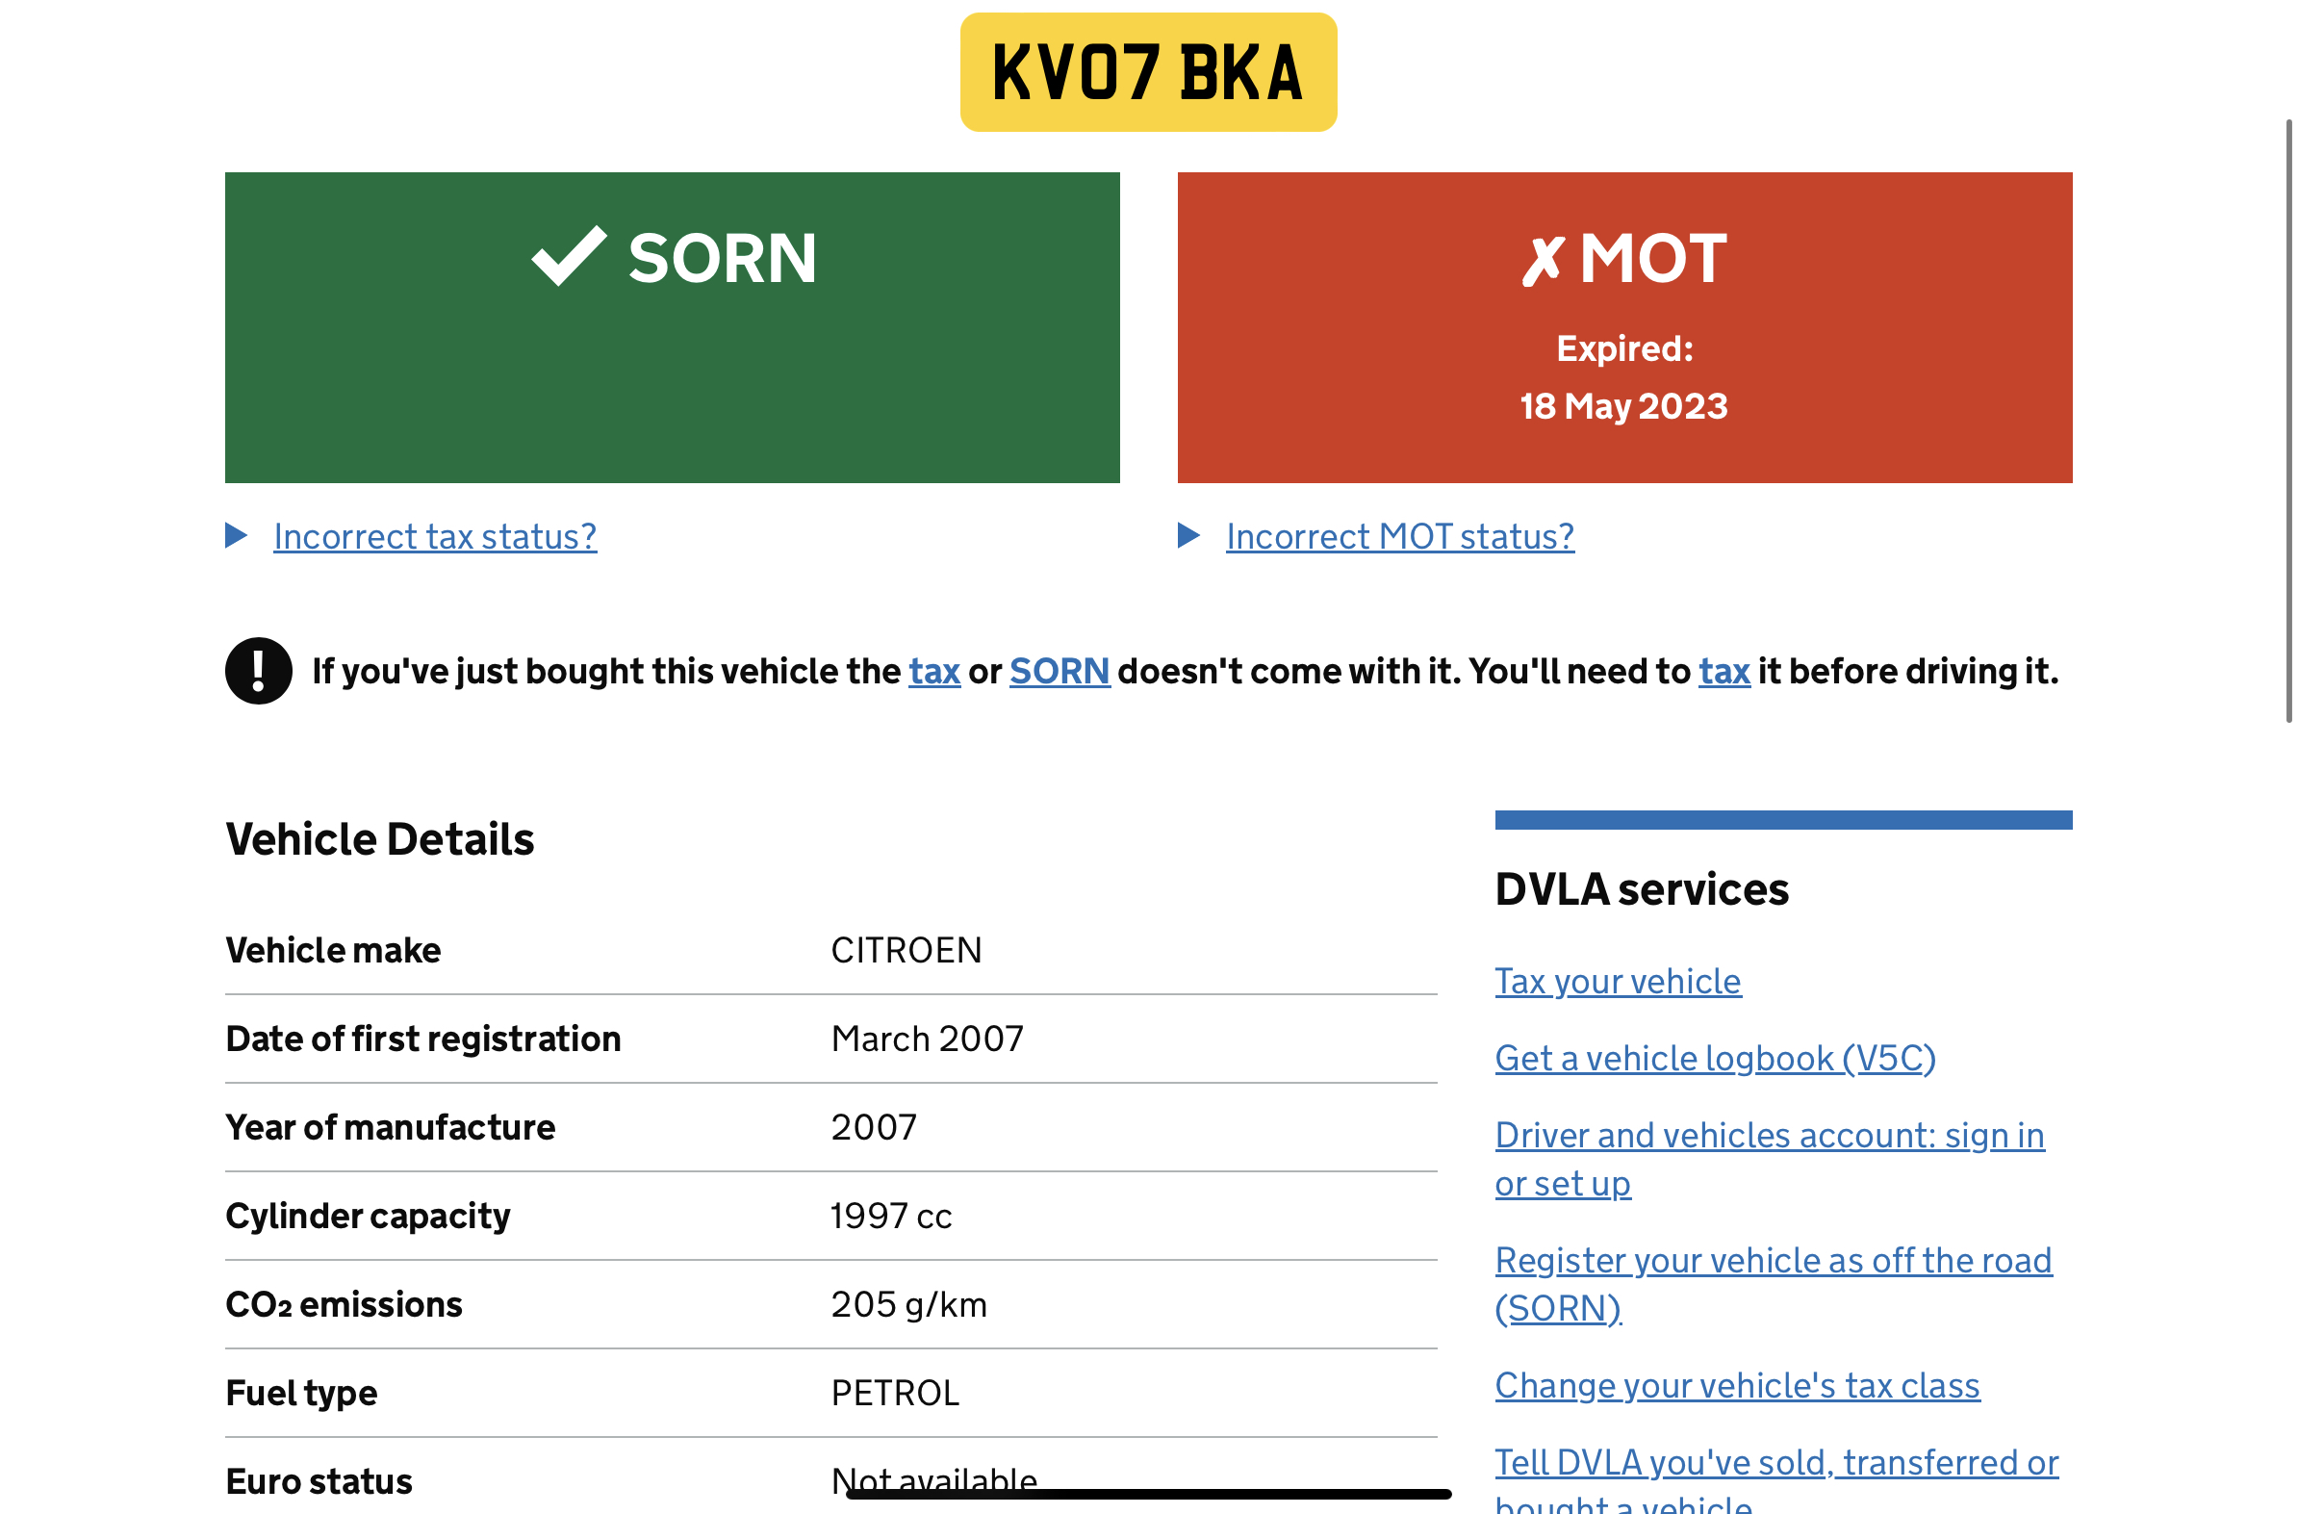2298x1514 pixels.
Task: Click the Year of manufacture label
Action: point(390,1127)
